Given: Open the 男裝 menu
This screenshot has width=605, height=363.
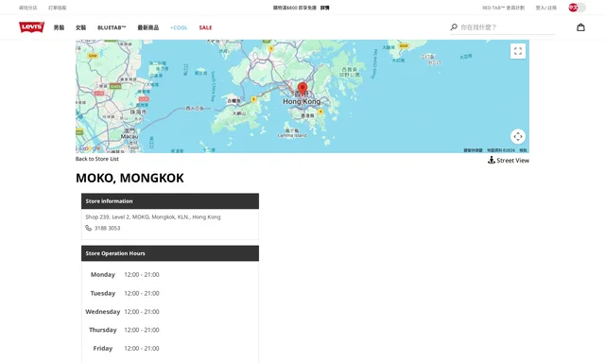Looking at the screenshot, I should [x=59, y=27].
